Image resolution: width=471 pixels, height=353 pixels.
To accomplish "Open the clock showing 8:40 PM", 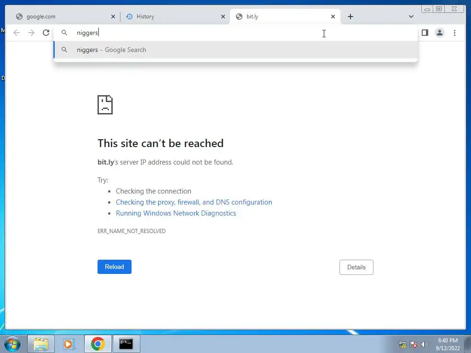I will click(448, 344).
